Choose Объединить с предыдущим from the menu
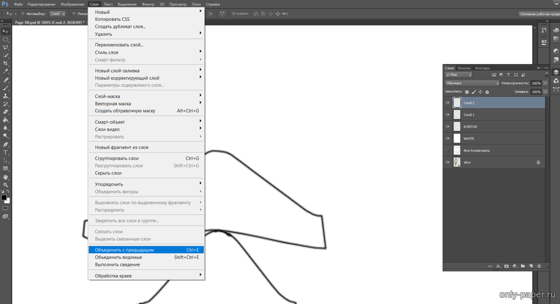This screenshot has width=560, height=304. click(x=125, y=250)
